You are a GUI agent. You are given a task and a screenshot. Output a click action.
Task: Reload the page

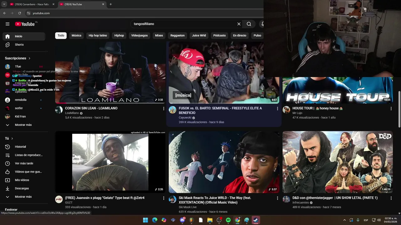click(x=19, y=13)
